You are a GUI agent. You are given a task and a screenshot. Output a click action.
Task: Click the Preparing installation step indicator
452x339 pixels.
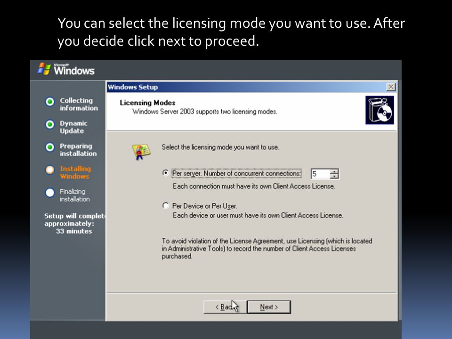click(x=50, y=147)
